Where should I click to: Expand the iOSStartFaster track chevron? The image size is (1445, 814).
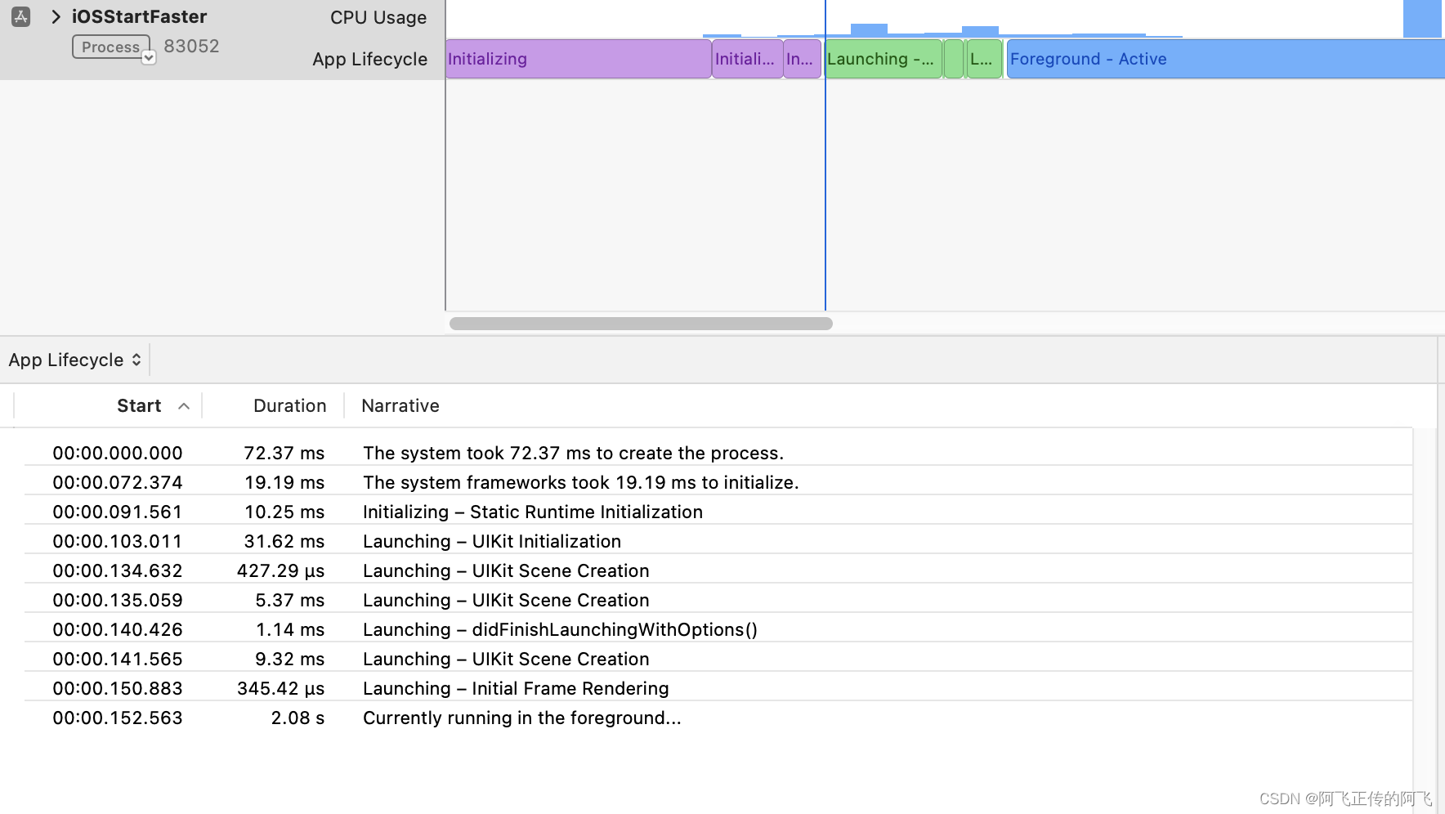(56, 16)
